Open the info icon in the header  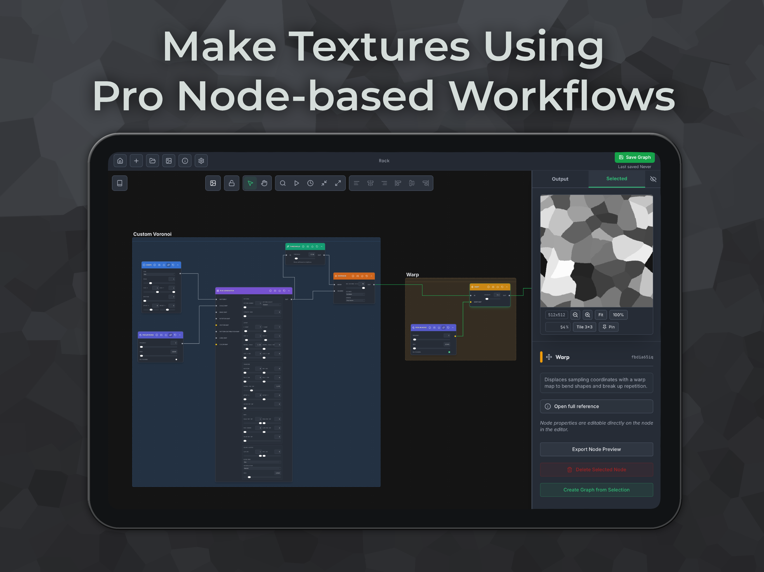coord(185,161)
